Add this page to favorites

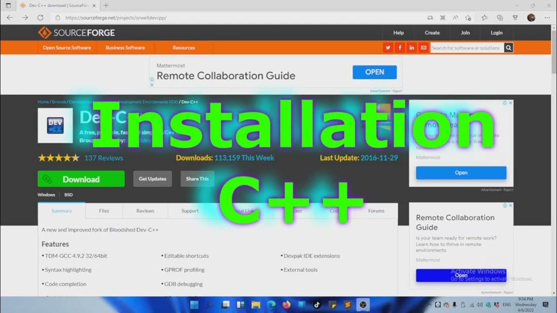tap(468, 18)
